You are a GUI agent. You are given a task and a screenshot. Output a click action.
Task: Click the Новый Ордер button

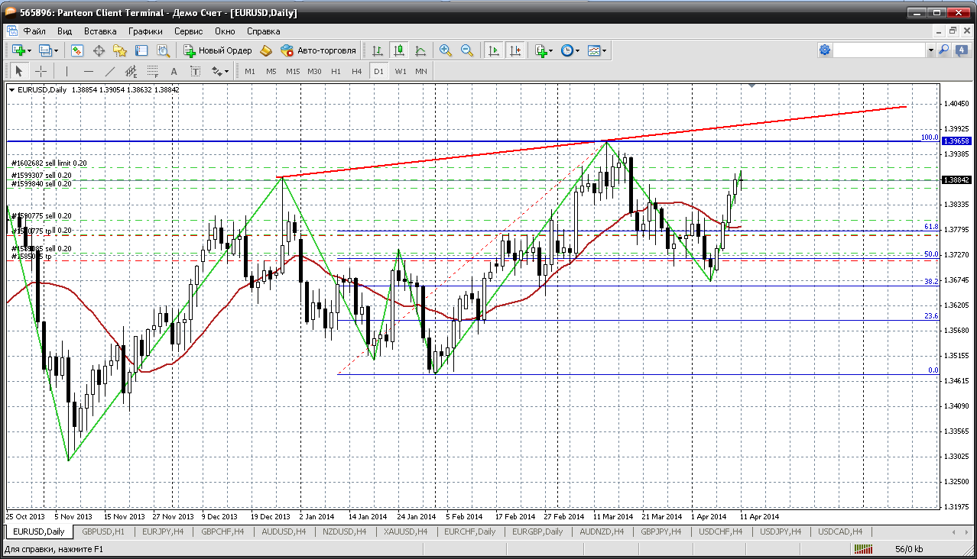218,50
